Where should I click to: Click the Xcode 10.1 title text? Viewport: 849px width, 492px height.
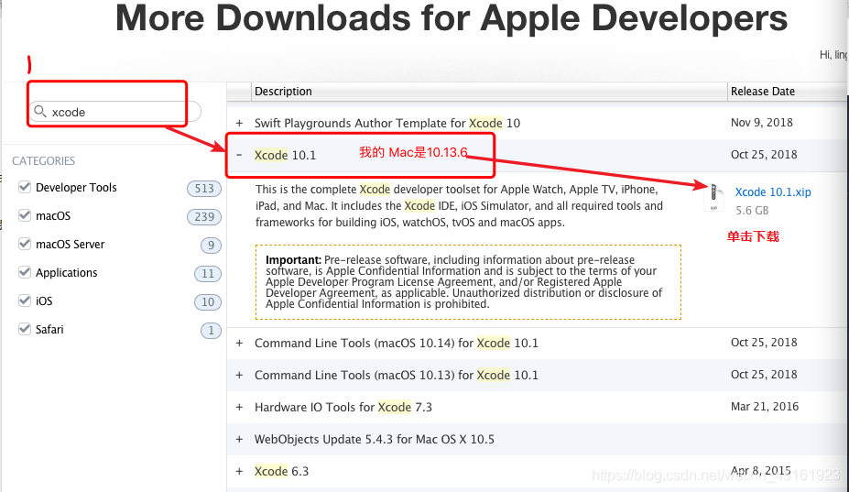pos(286,155)
